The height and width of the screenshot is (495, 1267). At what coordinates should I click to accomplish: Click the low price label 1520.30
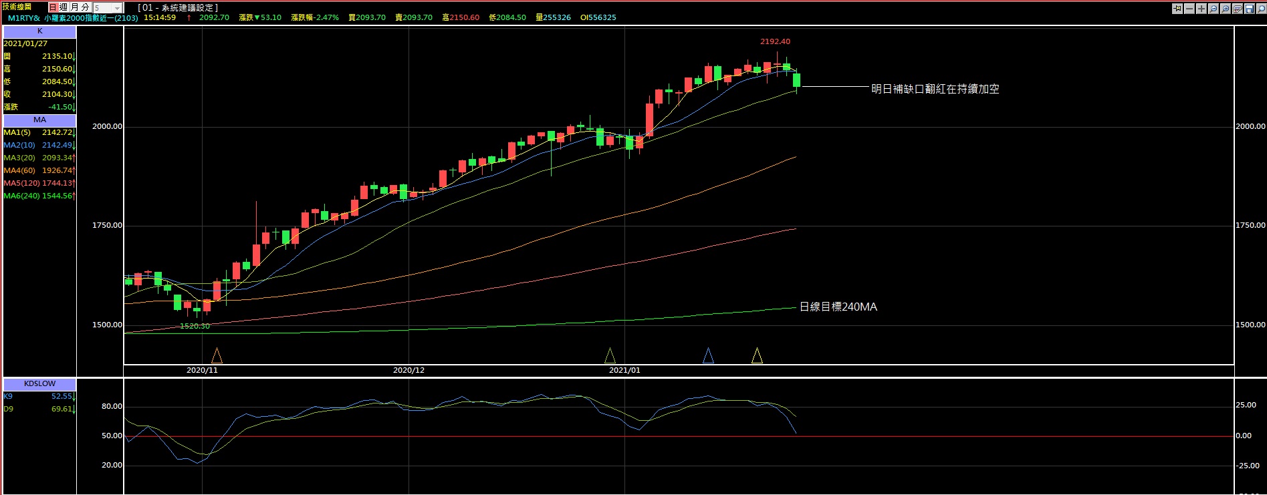(195, 326)
